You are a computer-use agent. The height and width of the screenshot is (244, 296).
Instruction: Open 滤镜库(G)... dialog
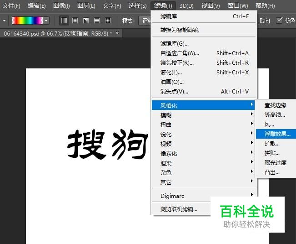205,44
